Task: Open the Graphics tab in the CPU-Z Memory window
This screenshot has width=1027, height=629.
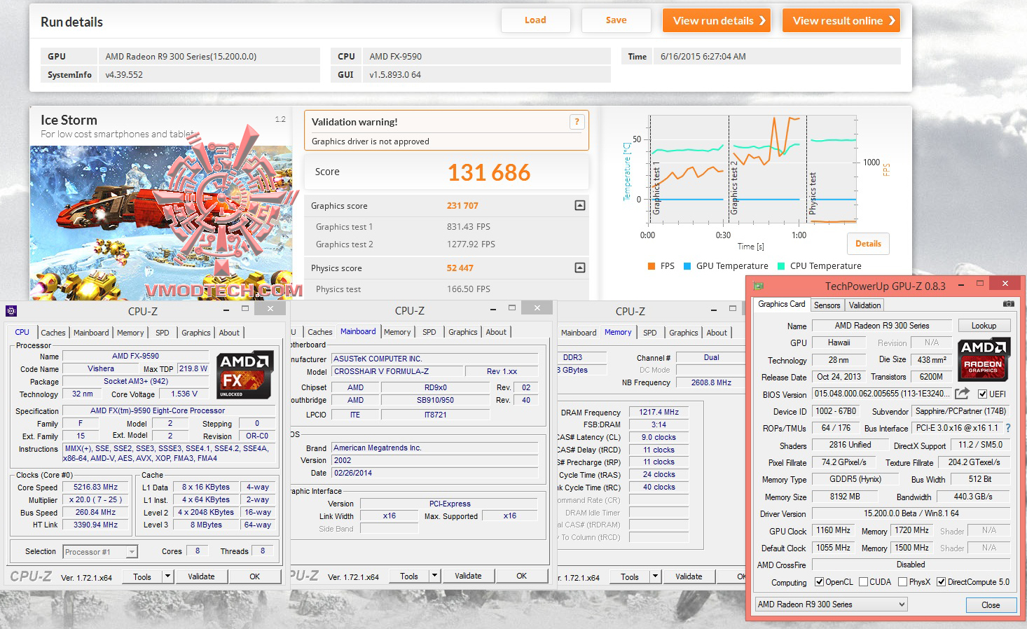Action: point(683,333)
